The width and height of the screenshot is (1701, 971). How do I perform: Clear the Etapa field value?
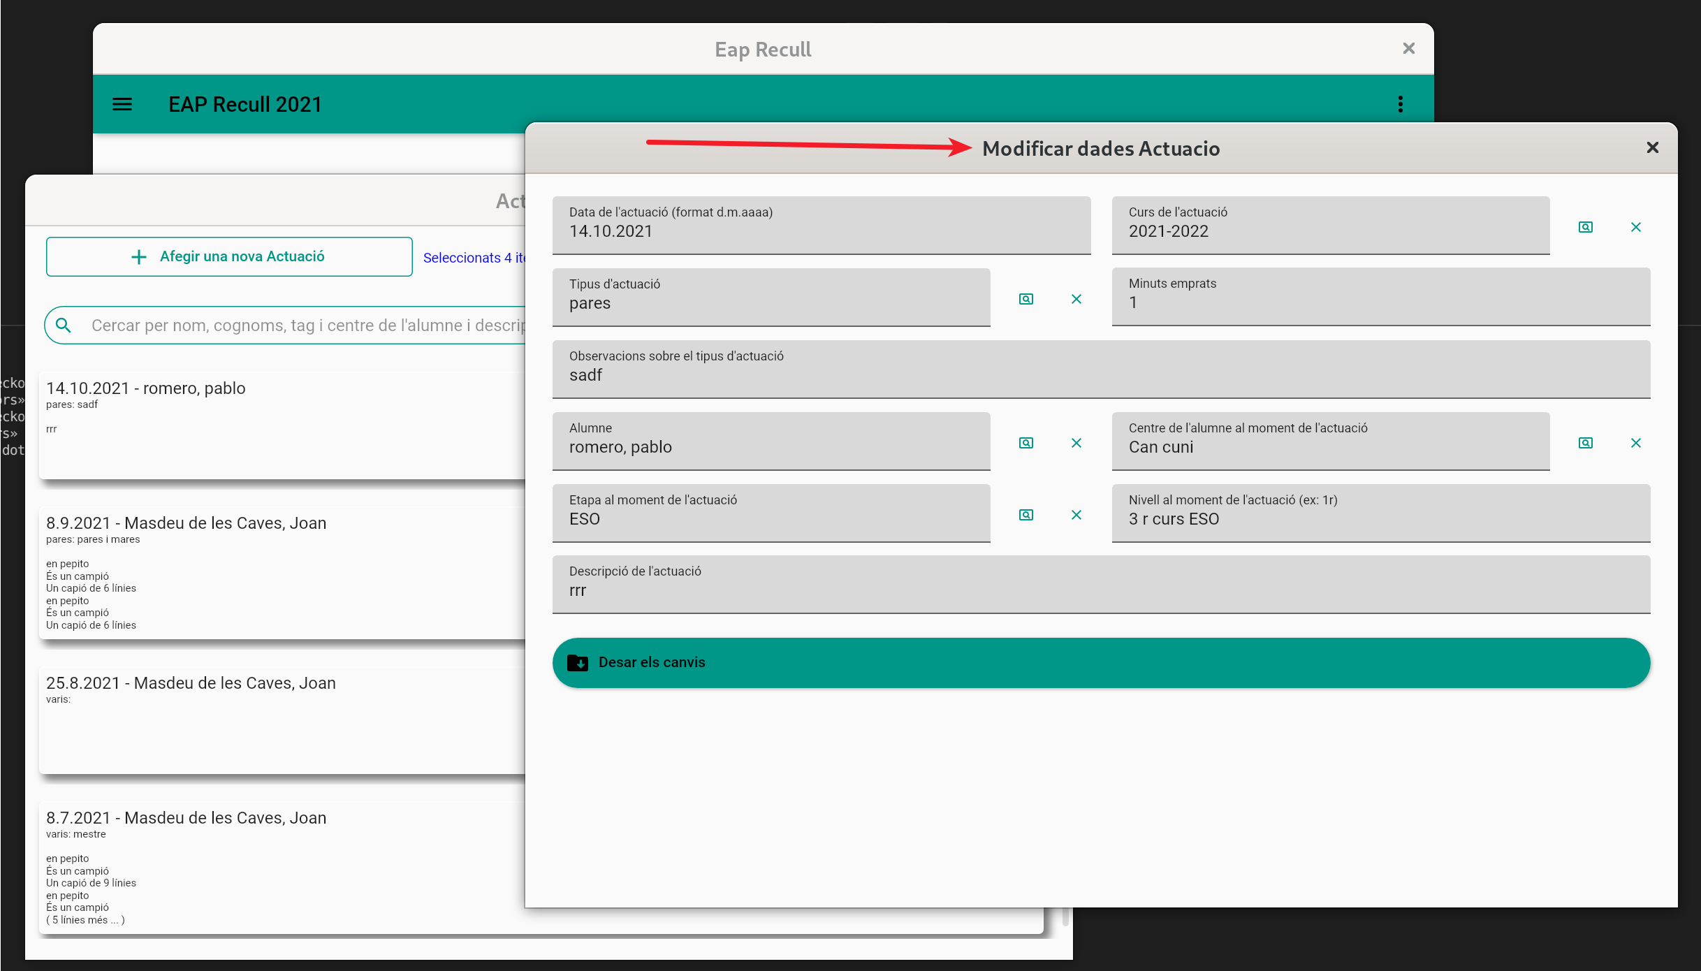click(x=1076, y=515)
